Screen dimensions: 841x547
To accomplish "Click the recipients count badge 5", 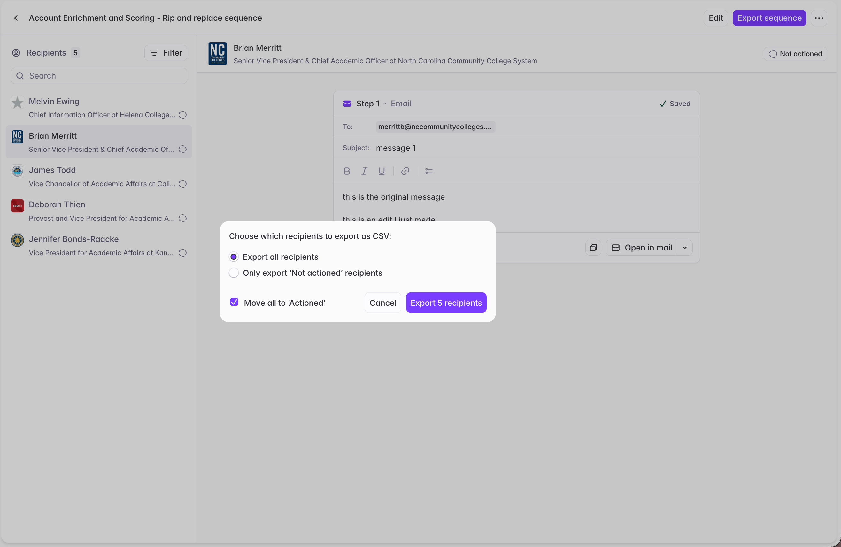I will [75, 53].
